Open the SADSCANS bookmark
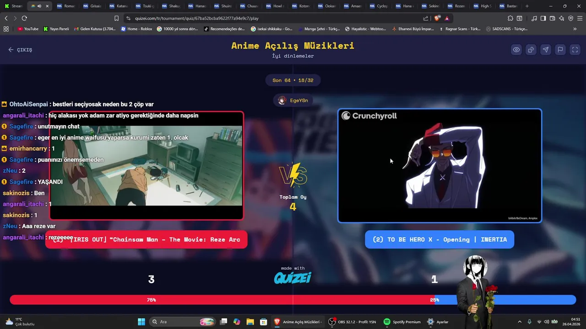The height and width of the screenshot is (329, 586). 507,29
